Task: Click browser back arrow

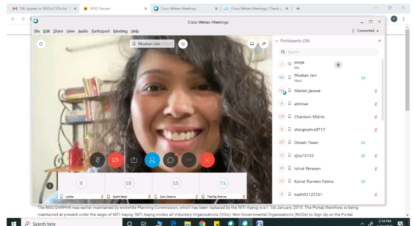Action: [13, 19]
